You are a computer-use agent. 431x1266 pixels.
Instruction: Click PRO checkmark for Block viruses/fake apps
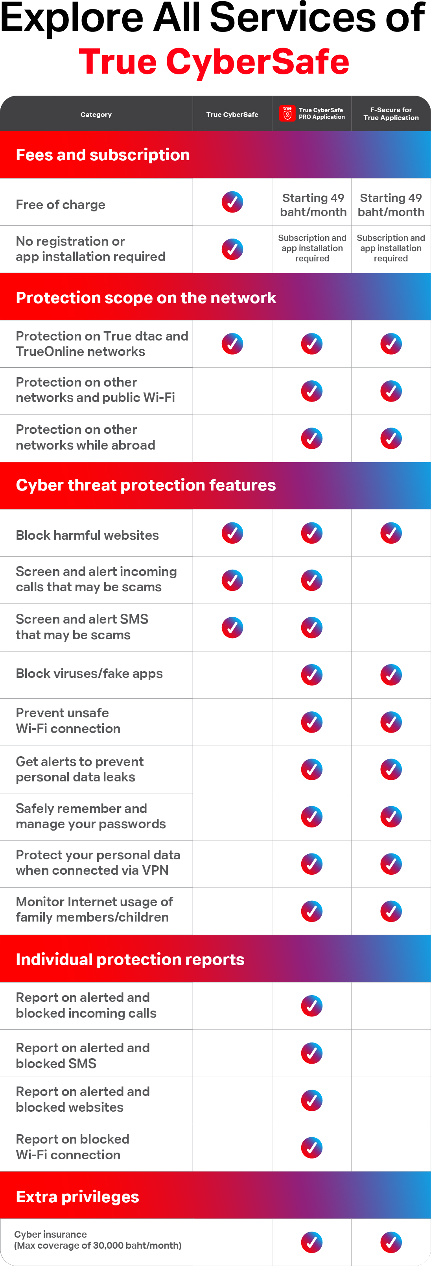(312, 675)
